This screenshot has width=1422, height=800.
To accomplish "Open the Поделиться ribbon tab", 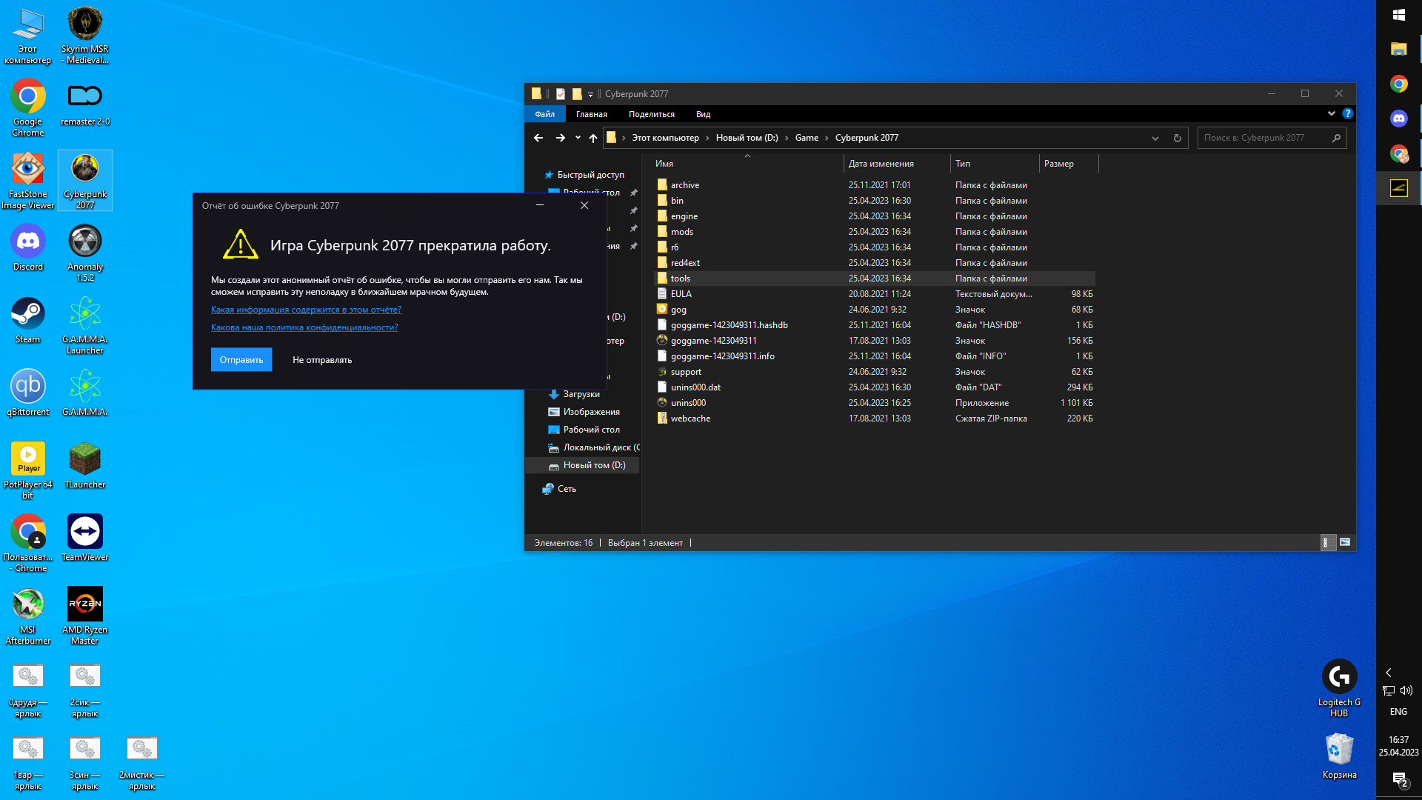I will 652,114.
